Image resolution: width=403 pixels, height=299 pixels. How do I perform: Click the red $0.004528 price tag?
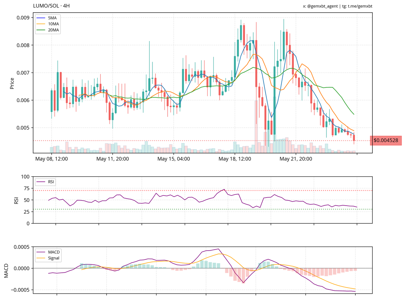coord(385,140)
